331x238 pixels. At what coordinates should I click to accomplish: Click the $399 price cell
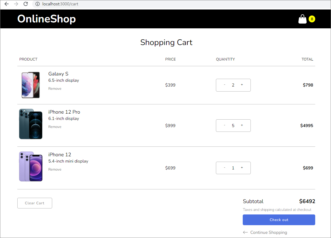coord(170,85)
